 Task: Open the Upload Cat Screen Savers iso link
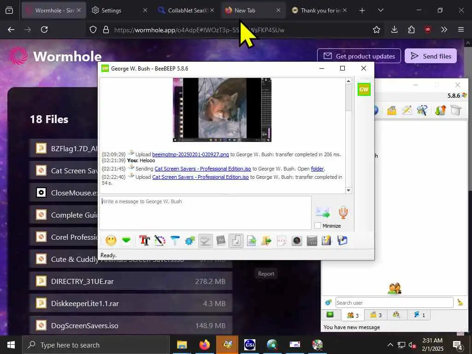201,177
